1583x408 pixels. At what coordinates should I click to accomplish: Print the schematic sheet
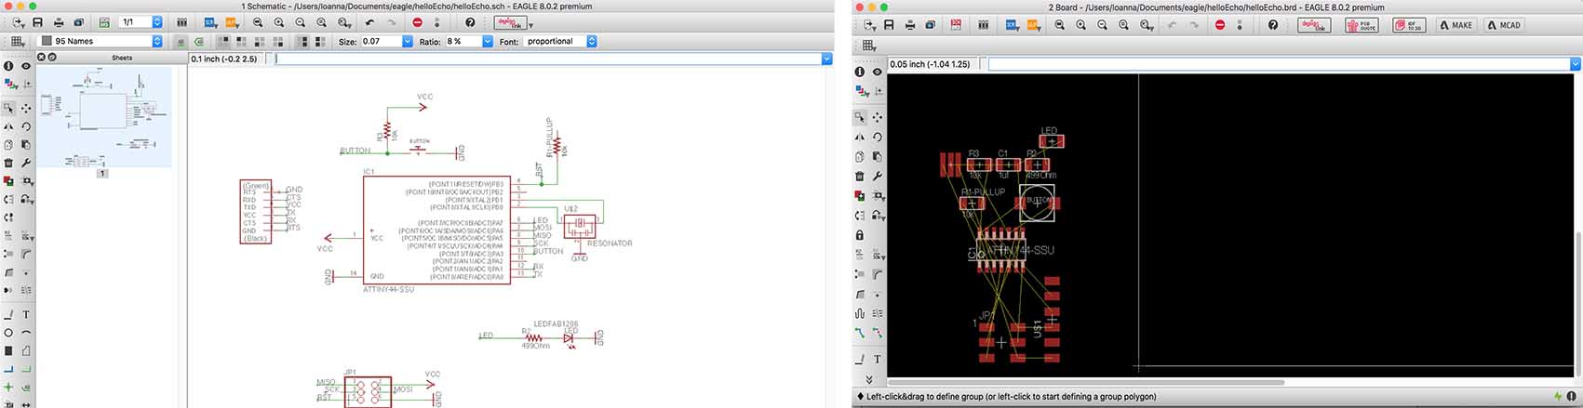[x=60, y=22]
